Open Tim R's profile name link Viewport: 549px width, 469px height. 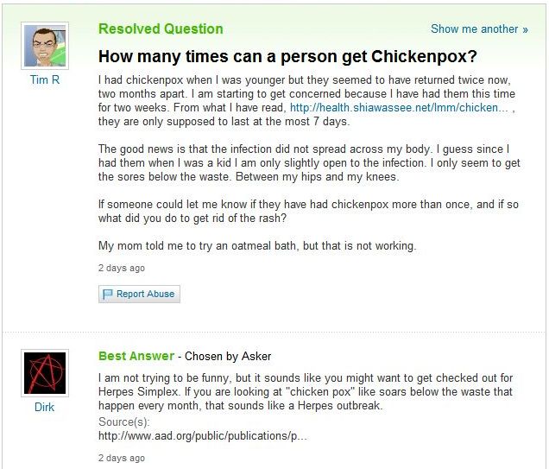pos(44,79)
